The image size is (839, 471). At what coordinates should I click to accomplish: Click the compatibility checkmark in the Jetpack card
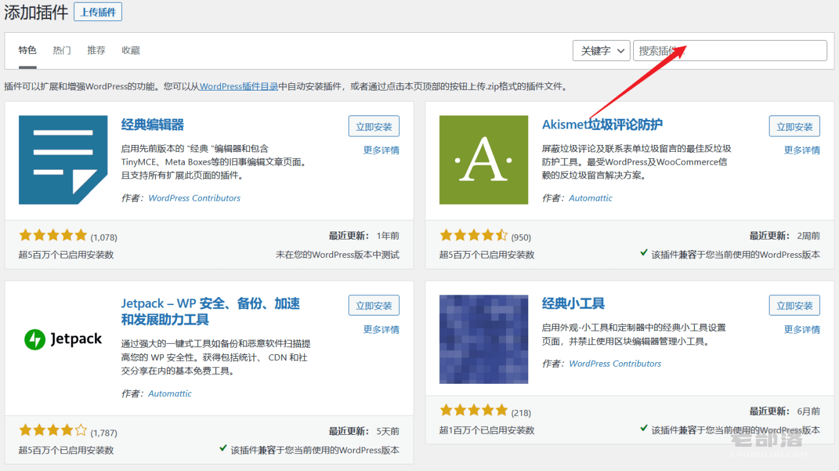coord(224,448)
